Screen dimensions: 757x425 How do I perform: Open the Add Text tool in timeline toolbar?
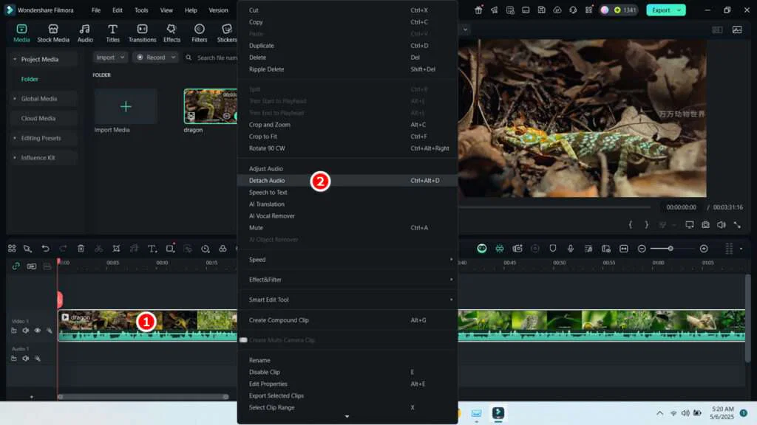152,249
